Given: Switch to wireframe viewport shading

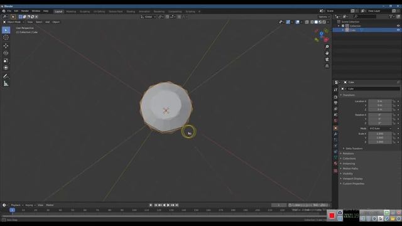Looking at the screenshot, I should click(x=312, y=22).
